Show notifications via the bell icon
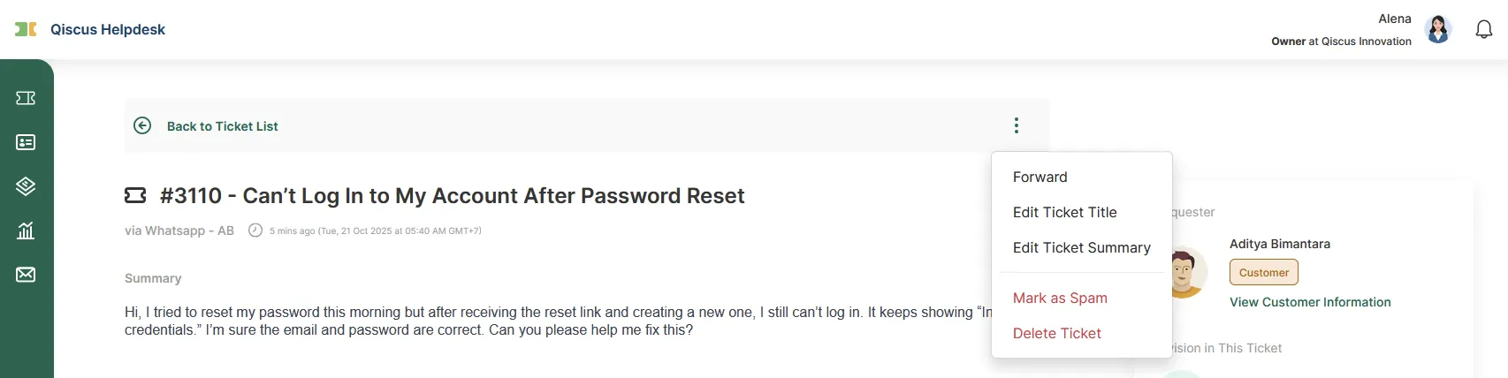Viewport: 1508px width, 378px height. coord(1484,29)
